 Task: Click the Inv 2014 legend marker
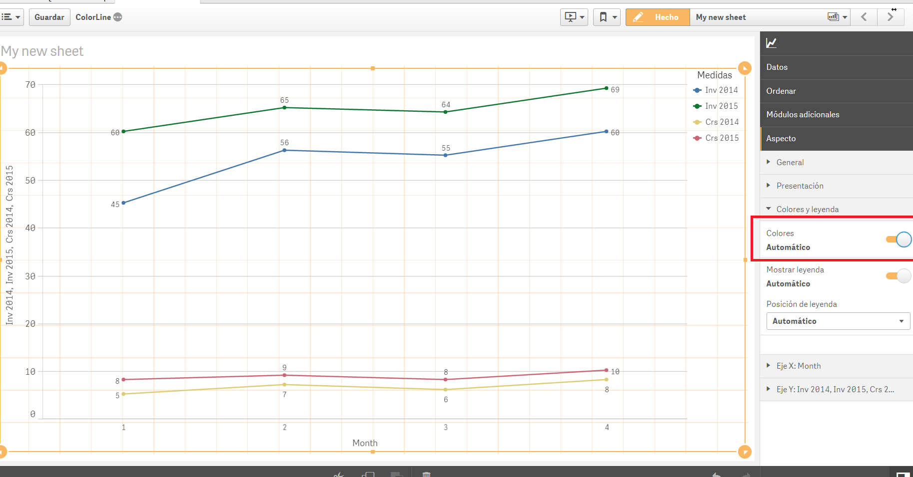pyautogui.click(x=698, y=90)
